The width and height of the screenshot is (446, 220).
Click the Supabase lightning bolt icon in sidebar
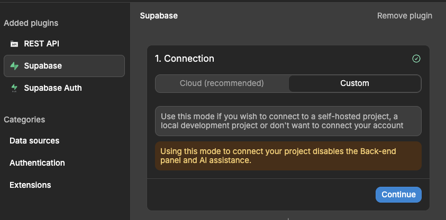14,66
